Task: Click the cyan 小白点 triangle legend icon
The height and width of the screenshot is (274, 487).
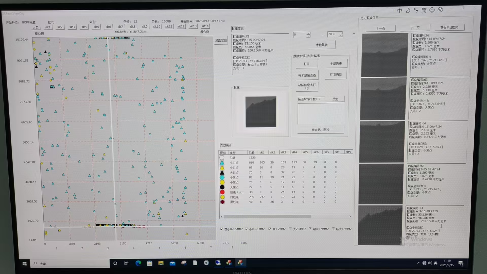Action: pos(222,163)
